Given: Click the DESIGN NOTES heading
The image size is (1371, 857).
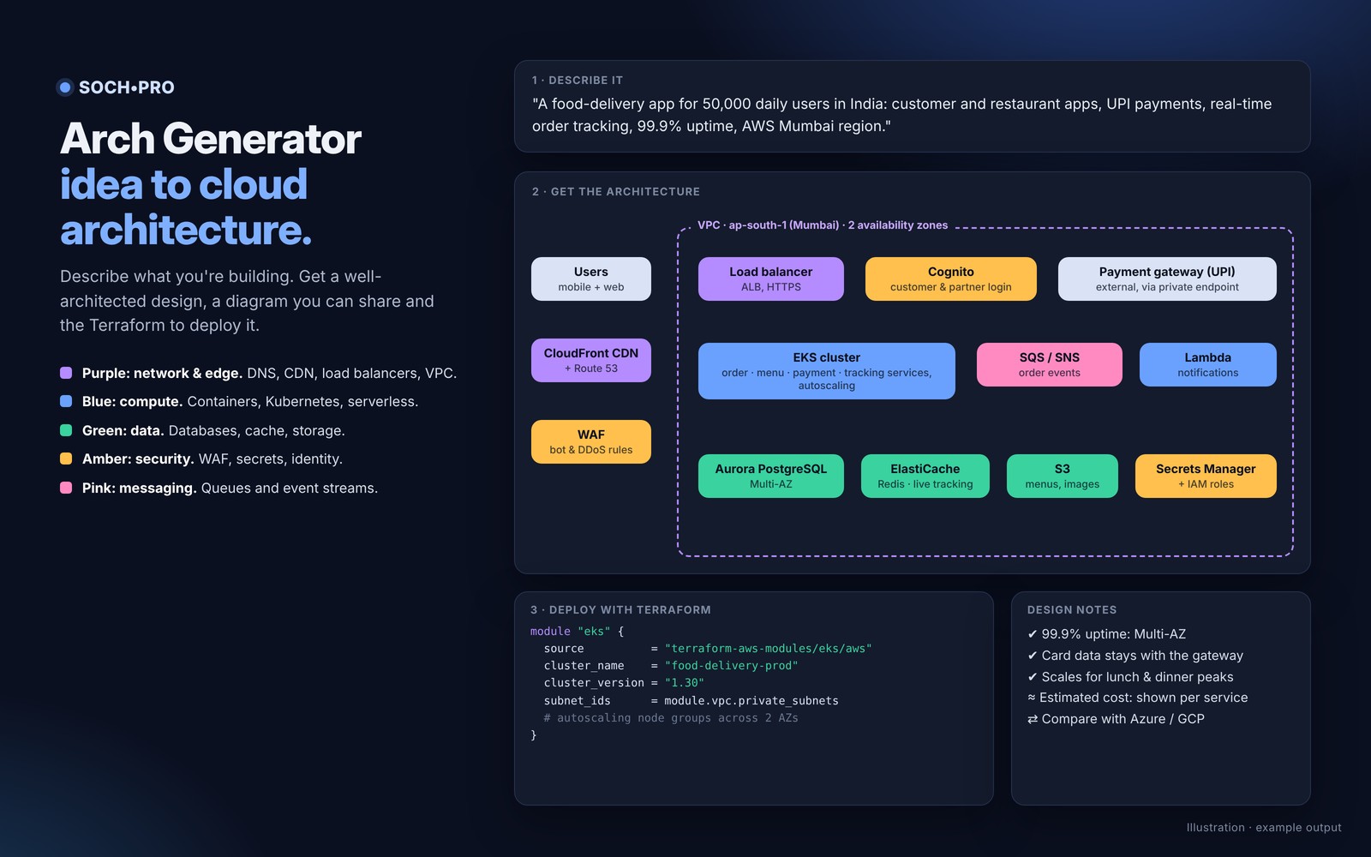Looking at the screenshot, I should pos(1072,610).
